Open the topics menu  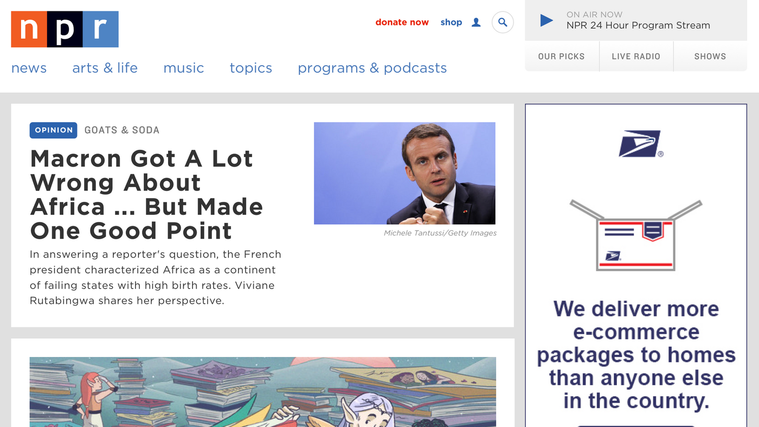point(250,67)
